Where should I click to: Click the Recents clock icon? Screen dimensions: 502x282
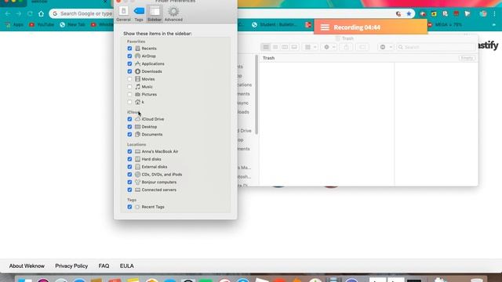138,49
